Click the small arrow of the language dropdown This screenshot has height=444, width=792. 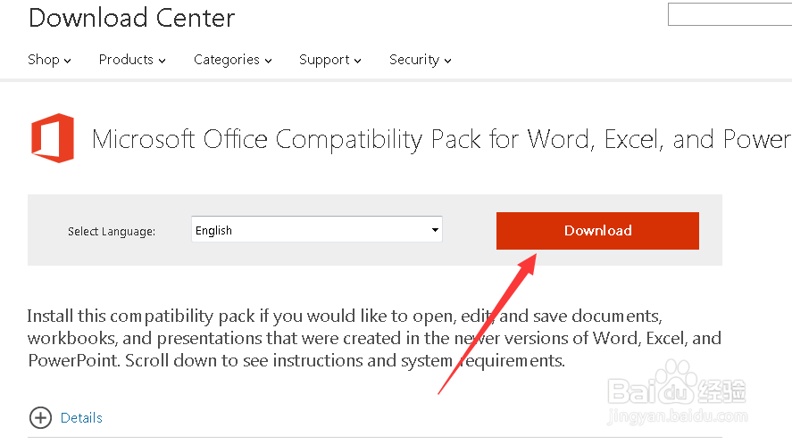[x=435, y=230]
